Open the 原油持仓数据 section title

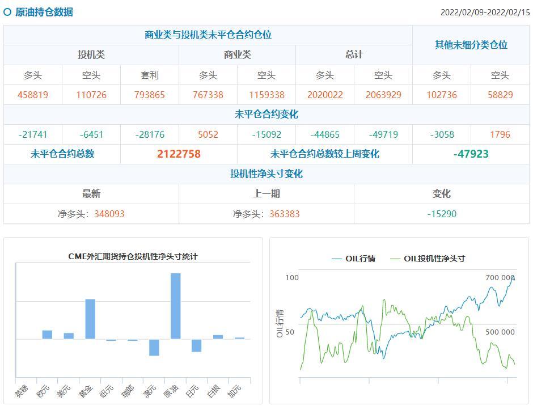pos(44,12)
